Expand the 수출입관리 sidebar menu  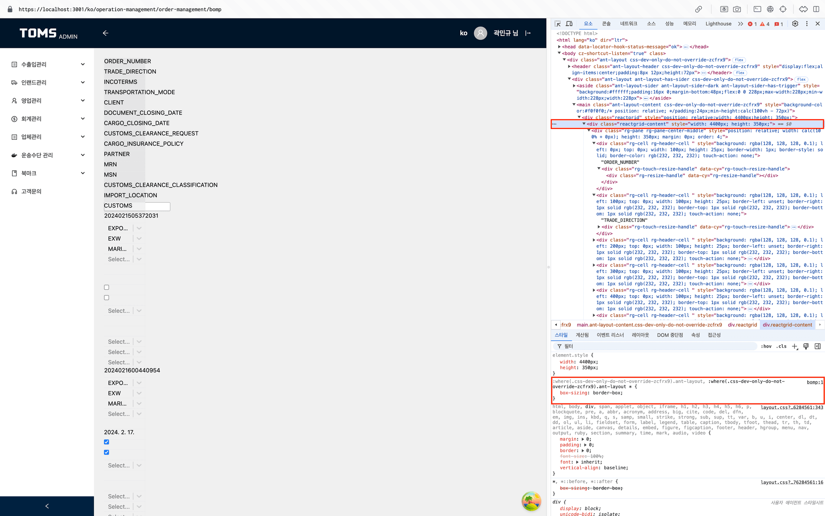pyautogui.click(x=48, y=64)
